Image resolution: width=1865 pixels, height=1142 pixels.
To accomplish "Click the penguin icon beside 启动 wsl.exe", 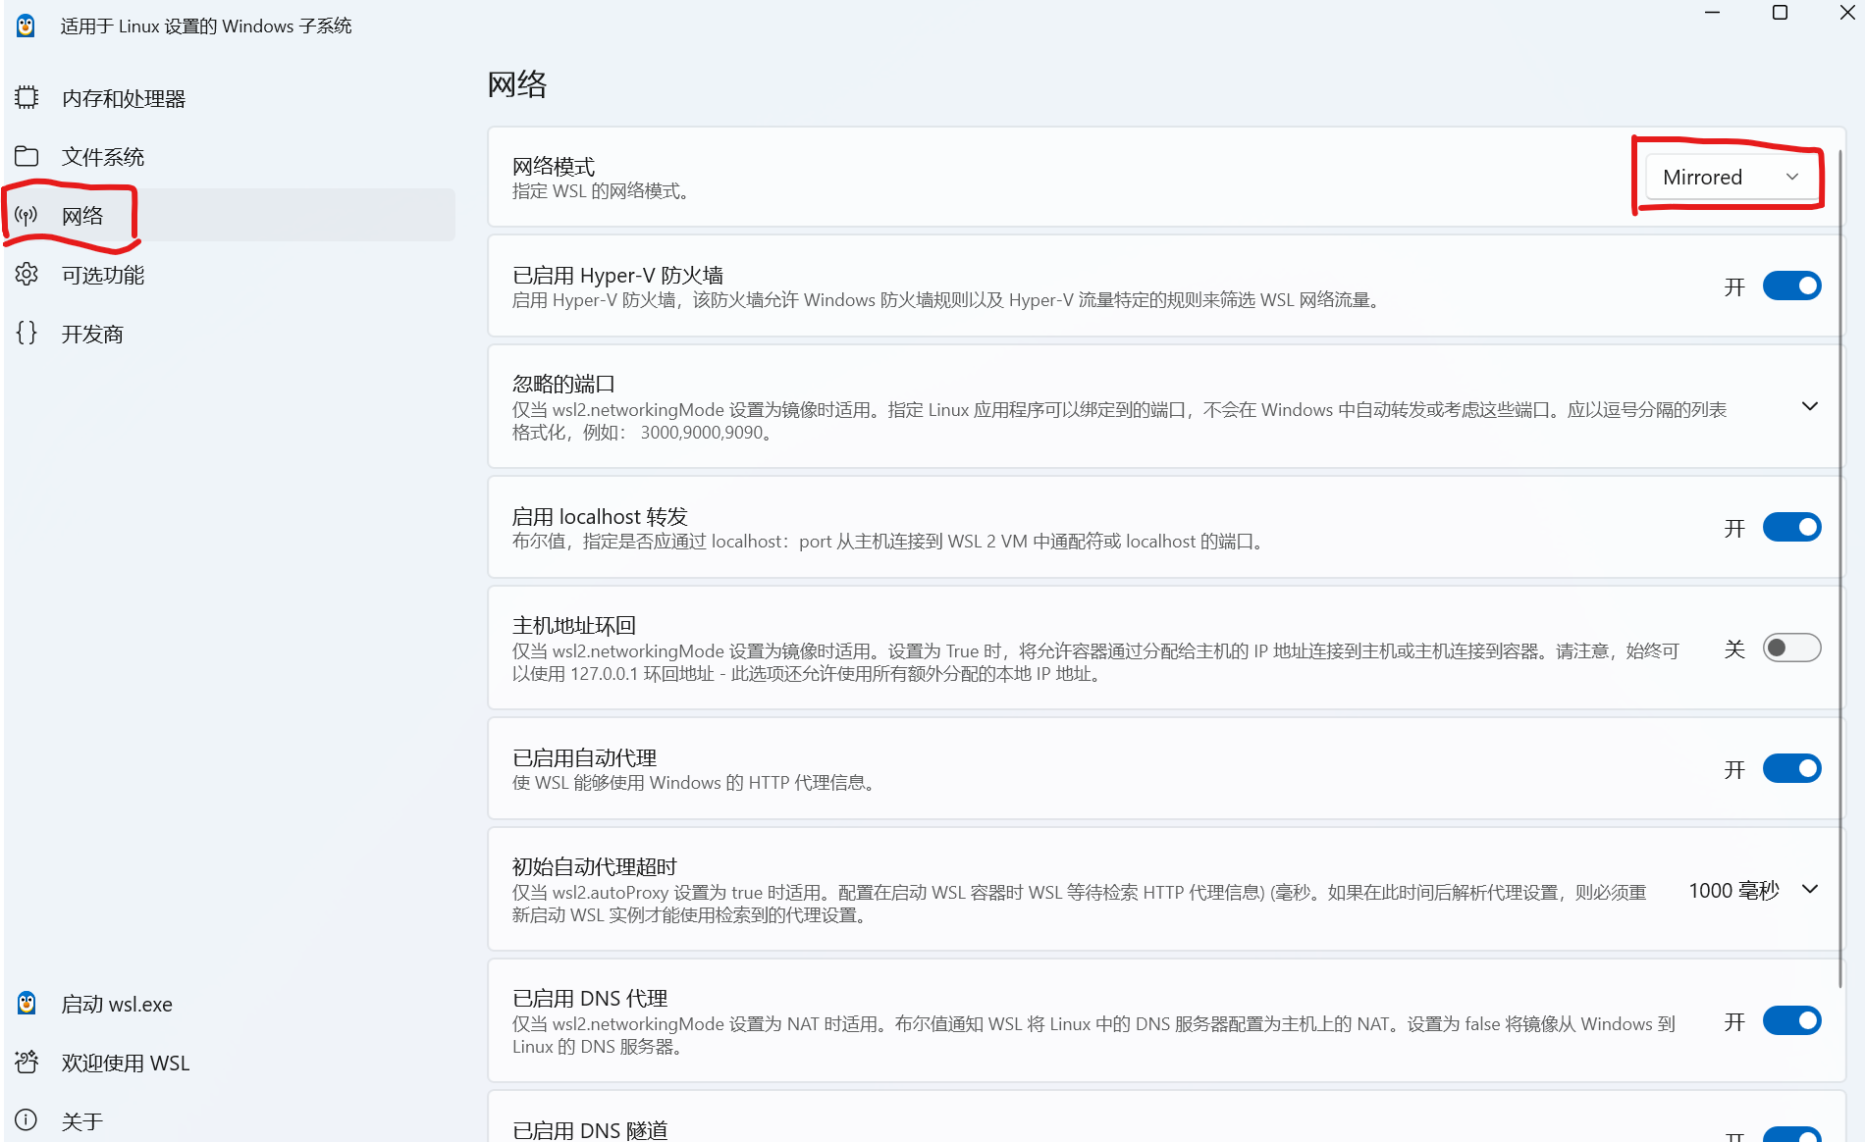I will pyautogui.click(x=27, y=1004).
